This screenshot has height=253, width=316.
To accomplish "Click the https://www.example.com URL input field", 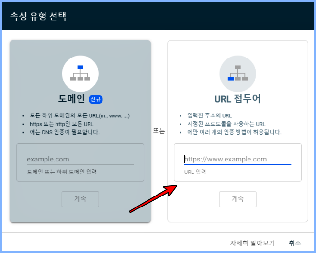I will pos(237,159).
